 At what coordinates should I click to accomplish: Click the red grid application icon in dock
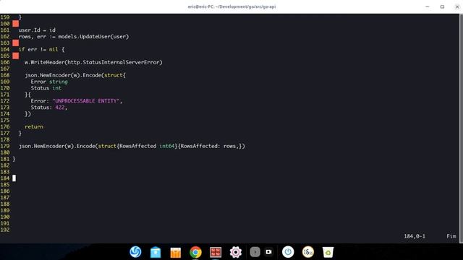(216, 252)
